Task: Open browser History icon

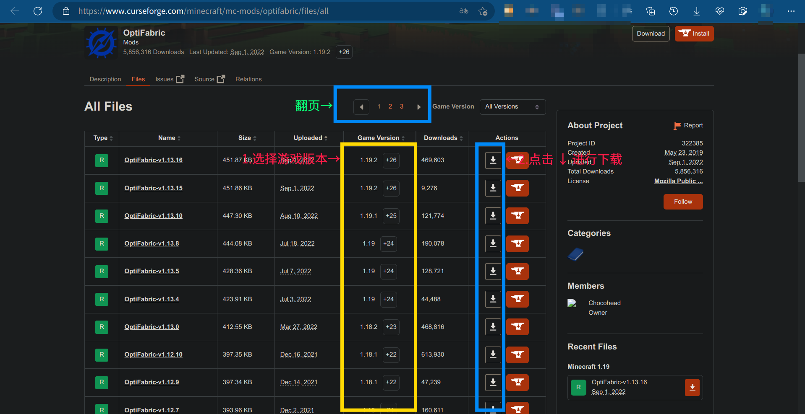Action: tap(673, 11)
